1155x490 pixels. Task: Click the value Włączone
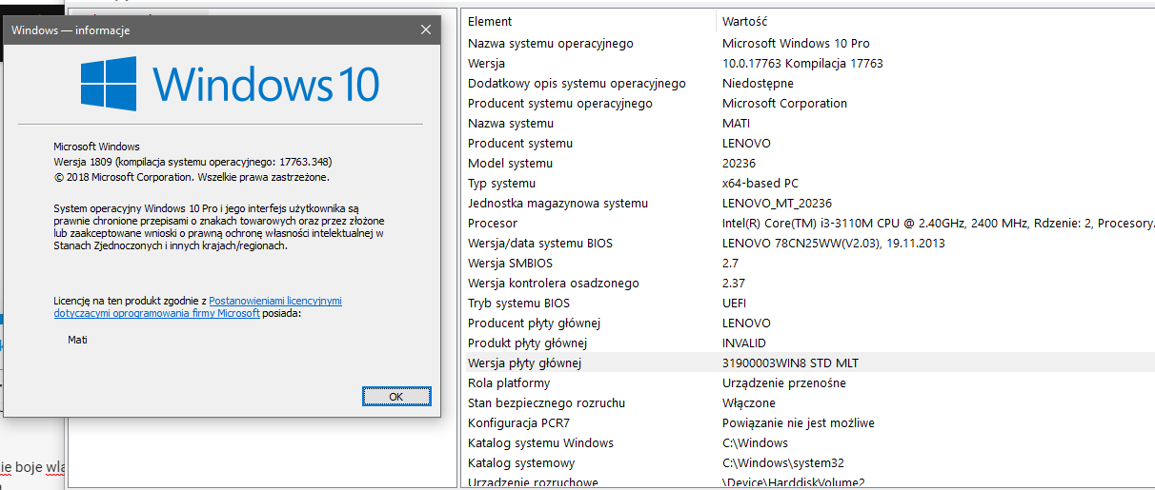click(x=749, y=402)
